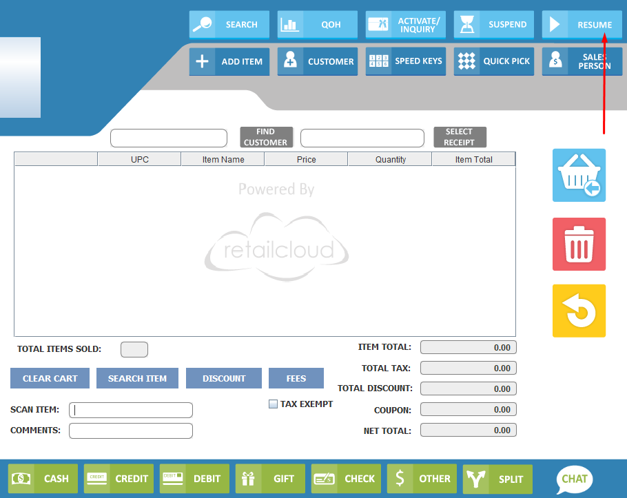Image resolution: width=627 pixels, height=498 pixels.
Task: Pay with Cash
Action: [43, 479]
